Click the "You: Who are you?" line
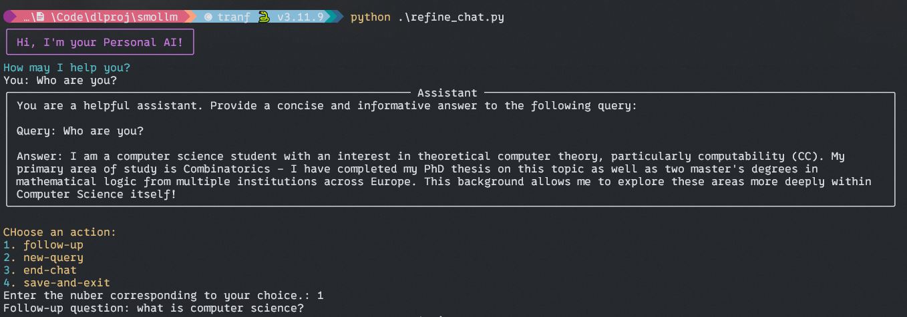The height and width of the screenshot is (317, 907). tap(60, 81)
